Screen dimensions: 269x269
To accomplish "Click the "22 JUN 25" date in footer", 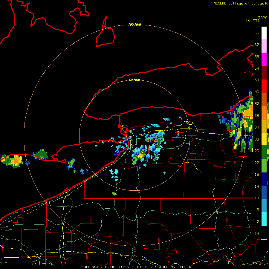I will point(163,267).
